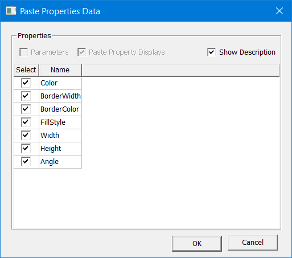The width and height of the screenshot is (292, 258).
Task: Uncheck the BorderColor property checkbox
Action: pos(26,109)
